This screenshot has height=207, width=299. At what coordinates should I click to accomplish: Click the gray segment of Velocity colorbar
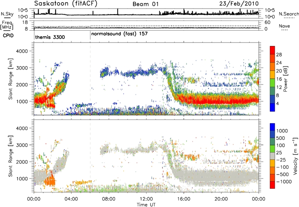(x=272, y=156)
